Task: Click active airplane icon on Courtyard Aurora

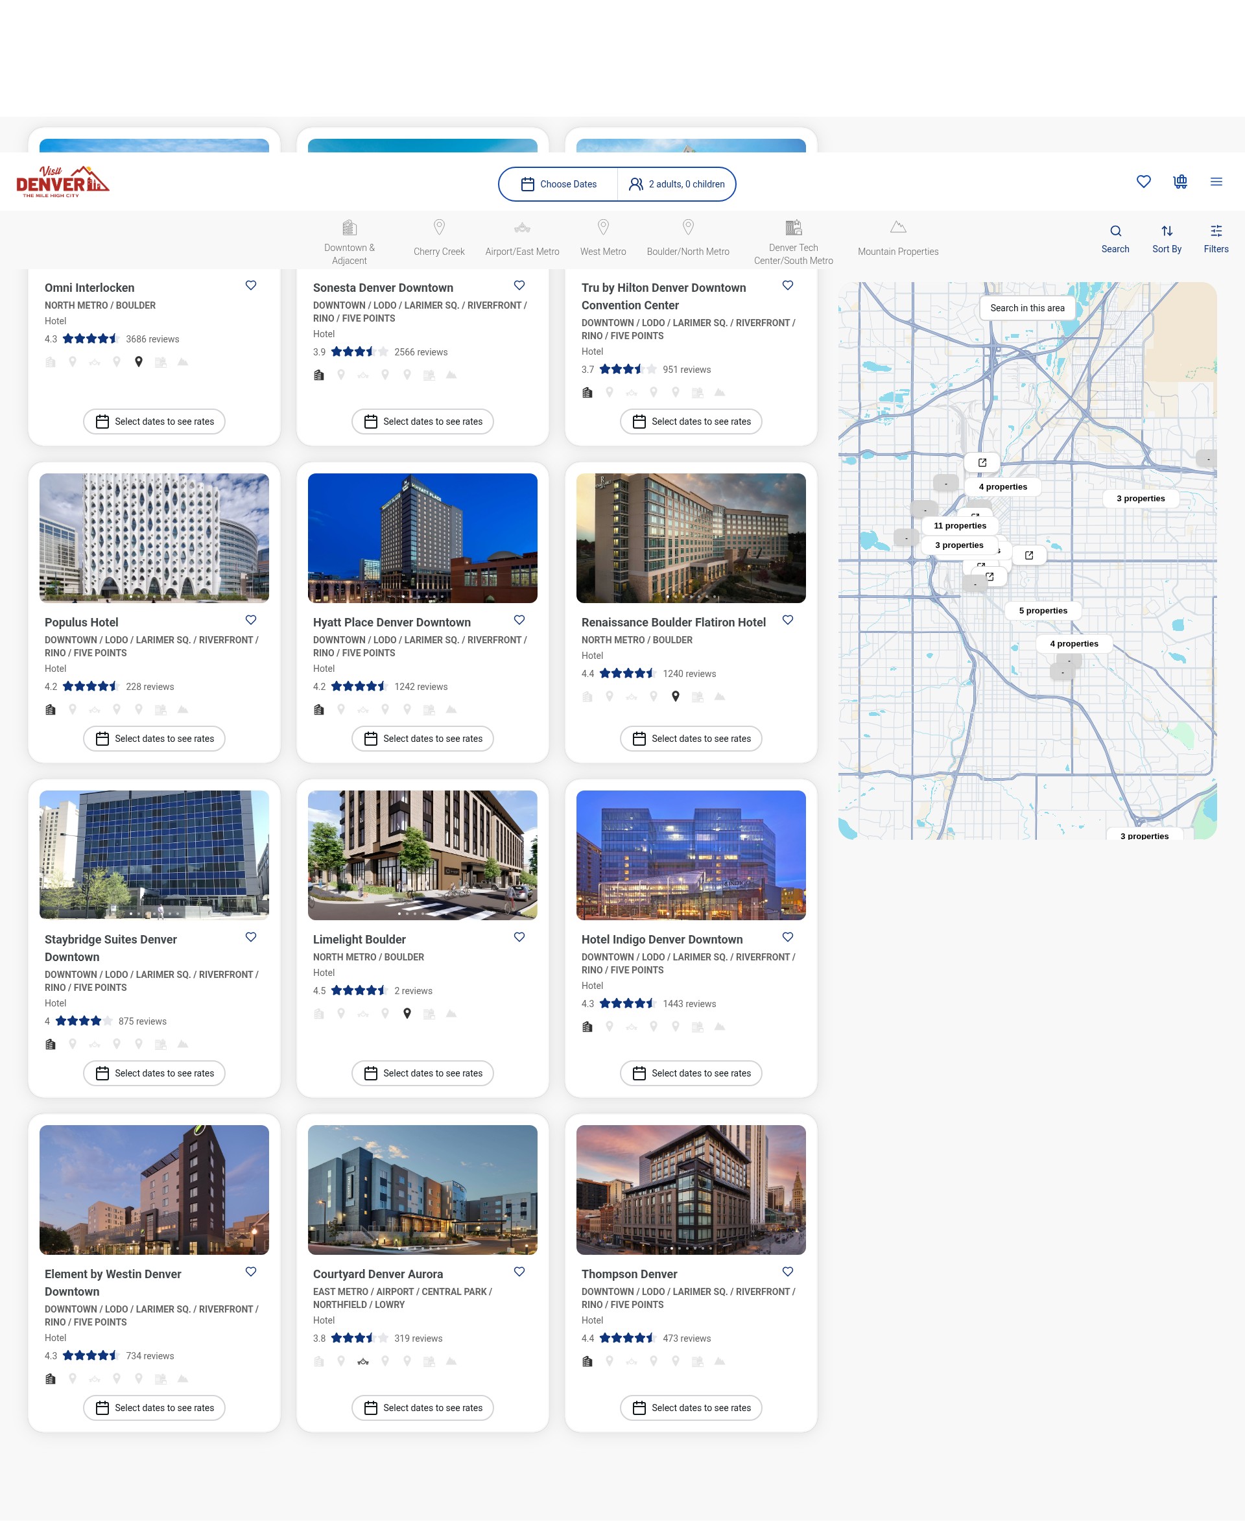Action: click(x=363, y=1361)
